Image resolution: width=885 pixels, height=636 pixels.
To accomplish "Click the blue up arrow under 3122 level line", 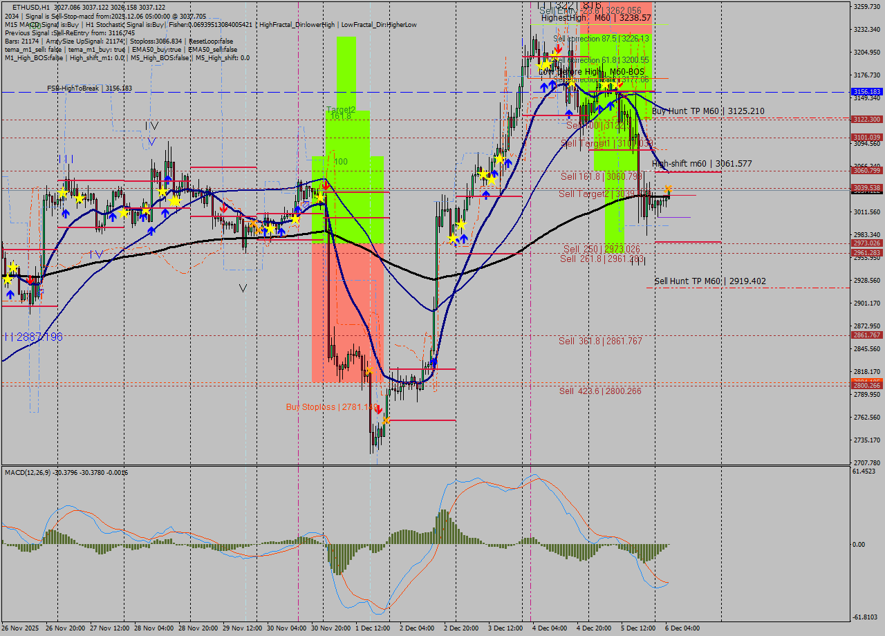I will coord(568,113).
